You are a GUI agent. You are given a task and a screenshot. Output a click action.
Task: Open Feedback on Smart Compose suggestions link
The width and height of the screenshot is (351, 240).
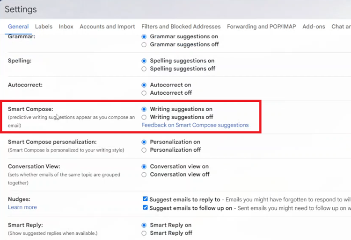click(195, 125)
